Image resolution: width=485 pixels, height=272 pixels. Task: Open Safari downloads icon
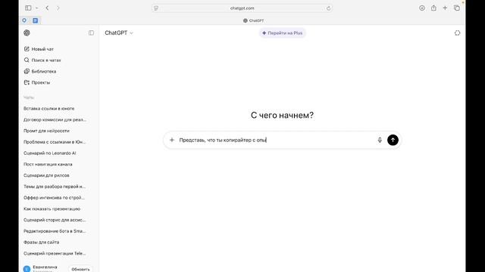tap(422, 8)
